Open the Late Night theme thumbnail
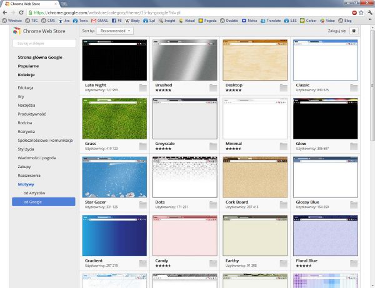Viewport: 375px width, 288px height. [114, 60]
